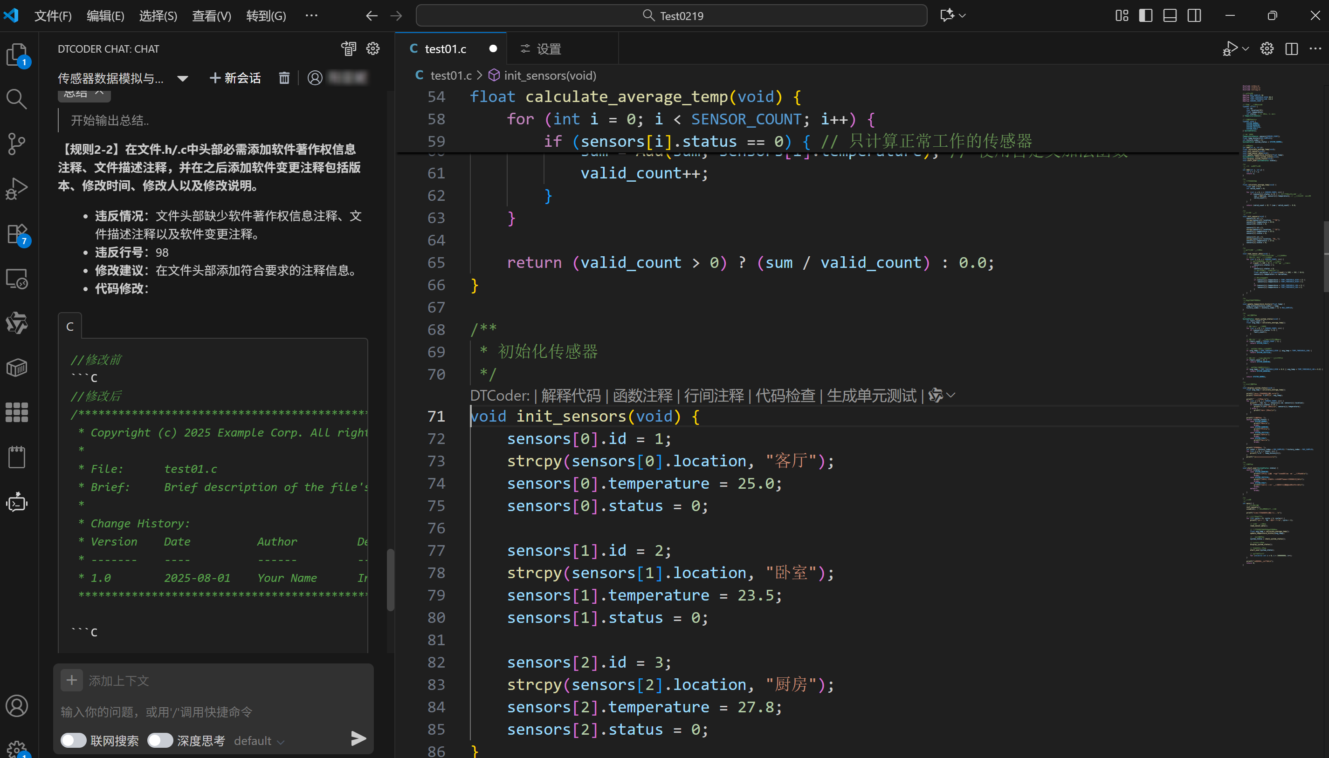Click the user account icon in the chat header

pyautogui.click(x=315, y=78)
